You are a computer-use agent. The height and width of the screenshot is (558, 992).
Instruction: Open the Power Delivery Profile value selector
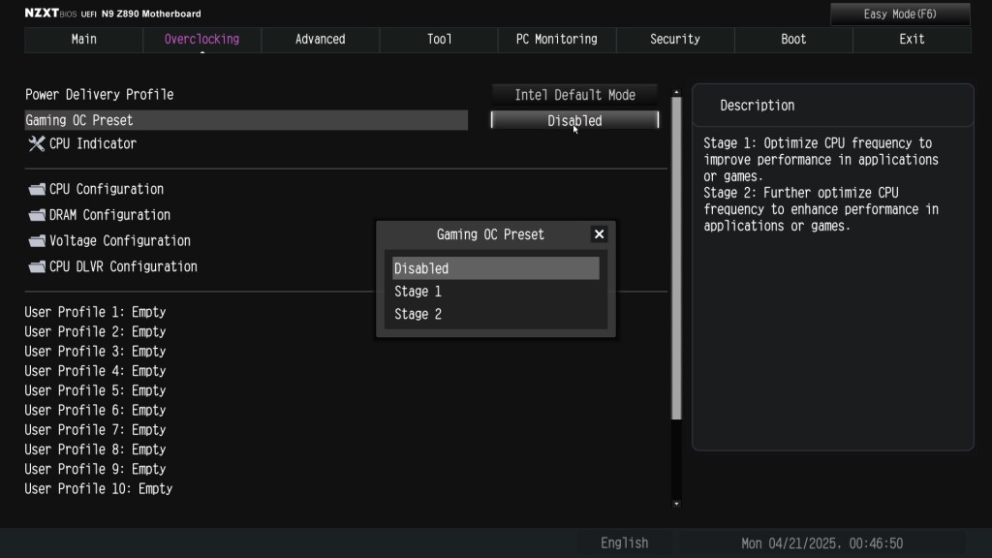574,95
